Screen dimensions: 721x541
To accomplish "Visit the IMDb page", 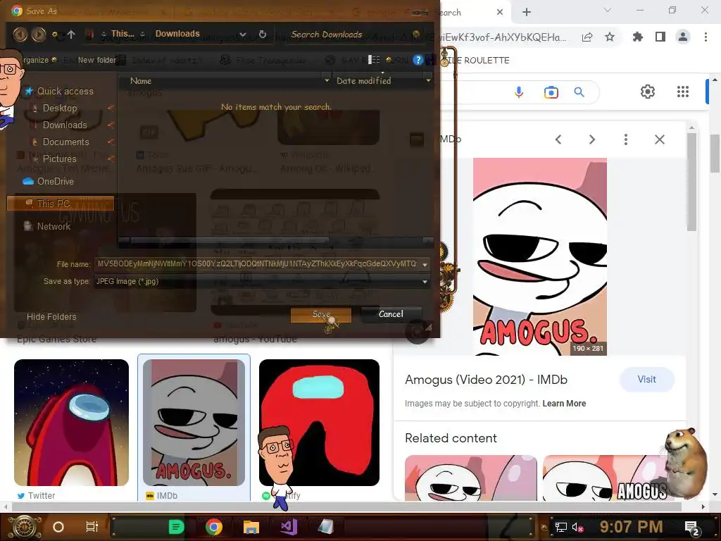I will pyautogui.click(x=646, y=379).
